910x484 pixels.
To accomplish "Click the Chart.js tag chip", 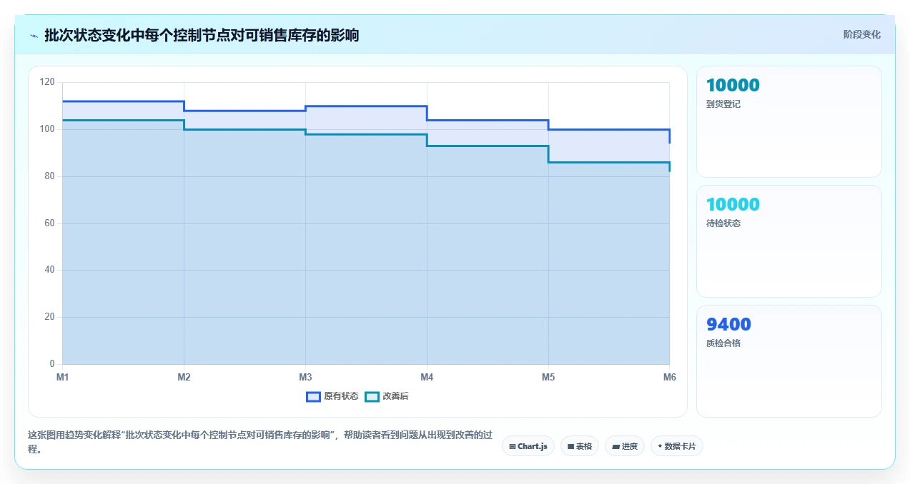I will click(528, 446).
